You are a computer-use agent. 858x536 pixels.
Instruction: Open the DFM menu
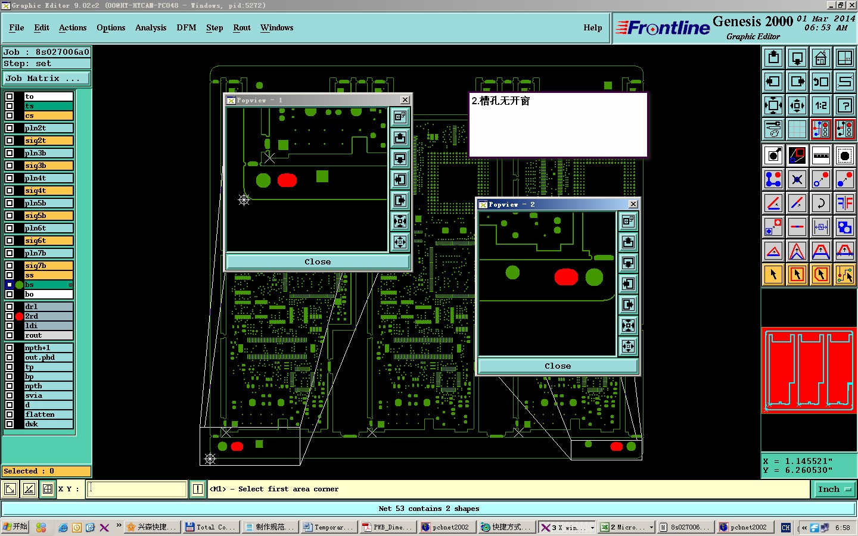pyautogui.click(x=186, y=27)
